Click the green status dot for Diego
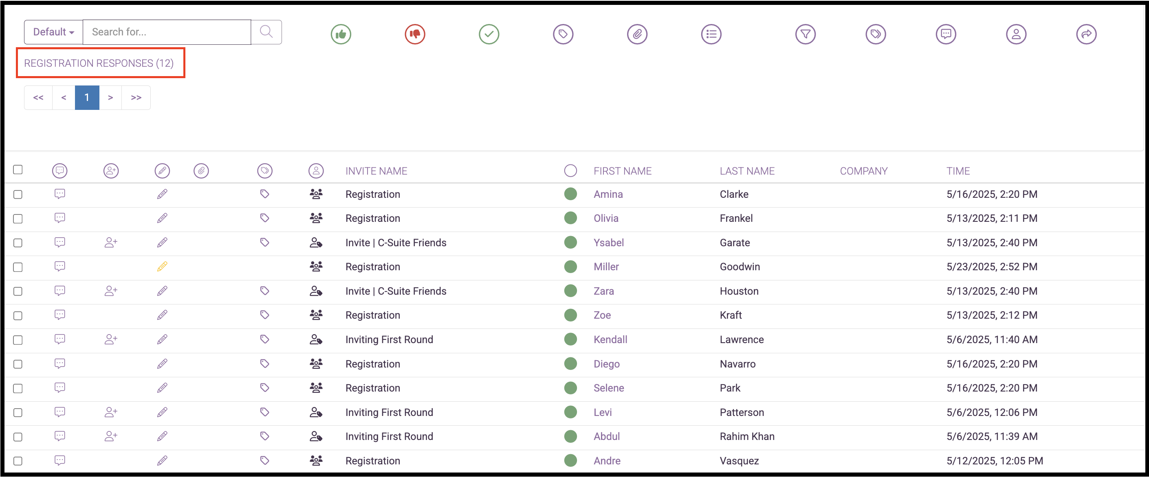The width and height of the screenshot is (1149, 477). [570, 363]
